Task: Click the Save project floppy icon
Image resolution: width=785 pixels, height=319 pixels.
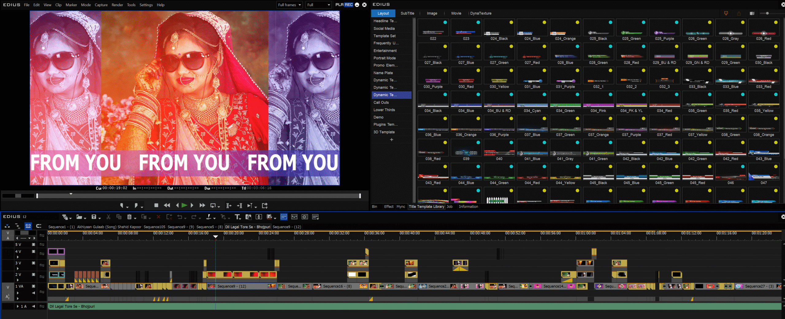Action: pos(94,217)
